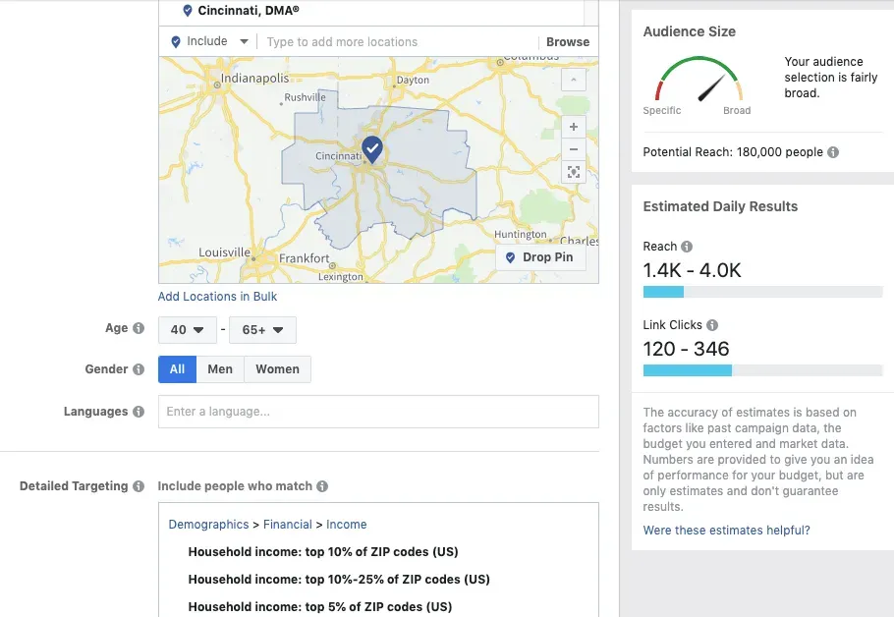
Task: Click the language entry field
Action: pos(377,411)
